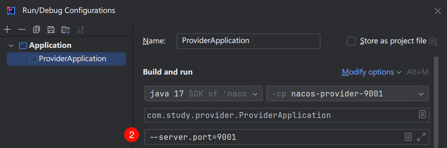
Task: Save configuration using the floppy disk icon
Action: pos(51,29)
